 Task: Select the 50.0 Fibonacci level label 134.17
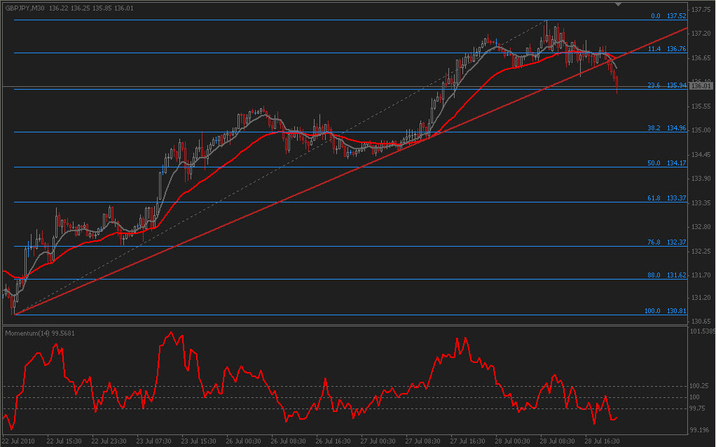tap(666, 163)
